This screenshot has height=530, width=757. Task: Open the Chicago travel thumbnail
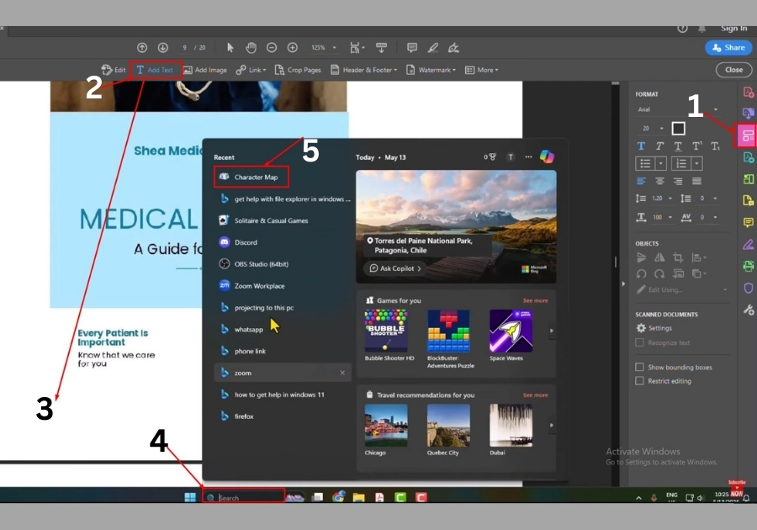coord(386,425)
